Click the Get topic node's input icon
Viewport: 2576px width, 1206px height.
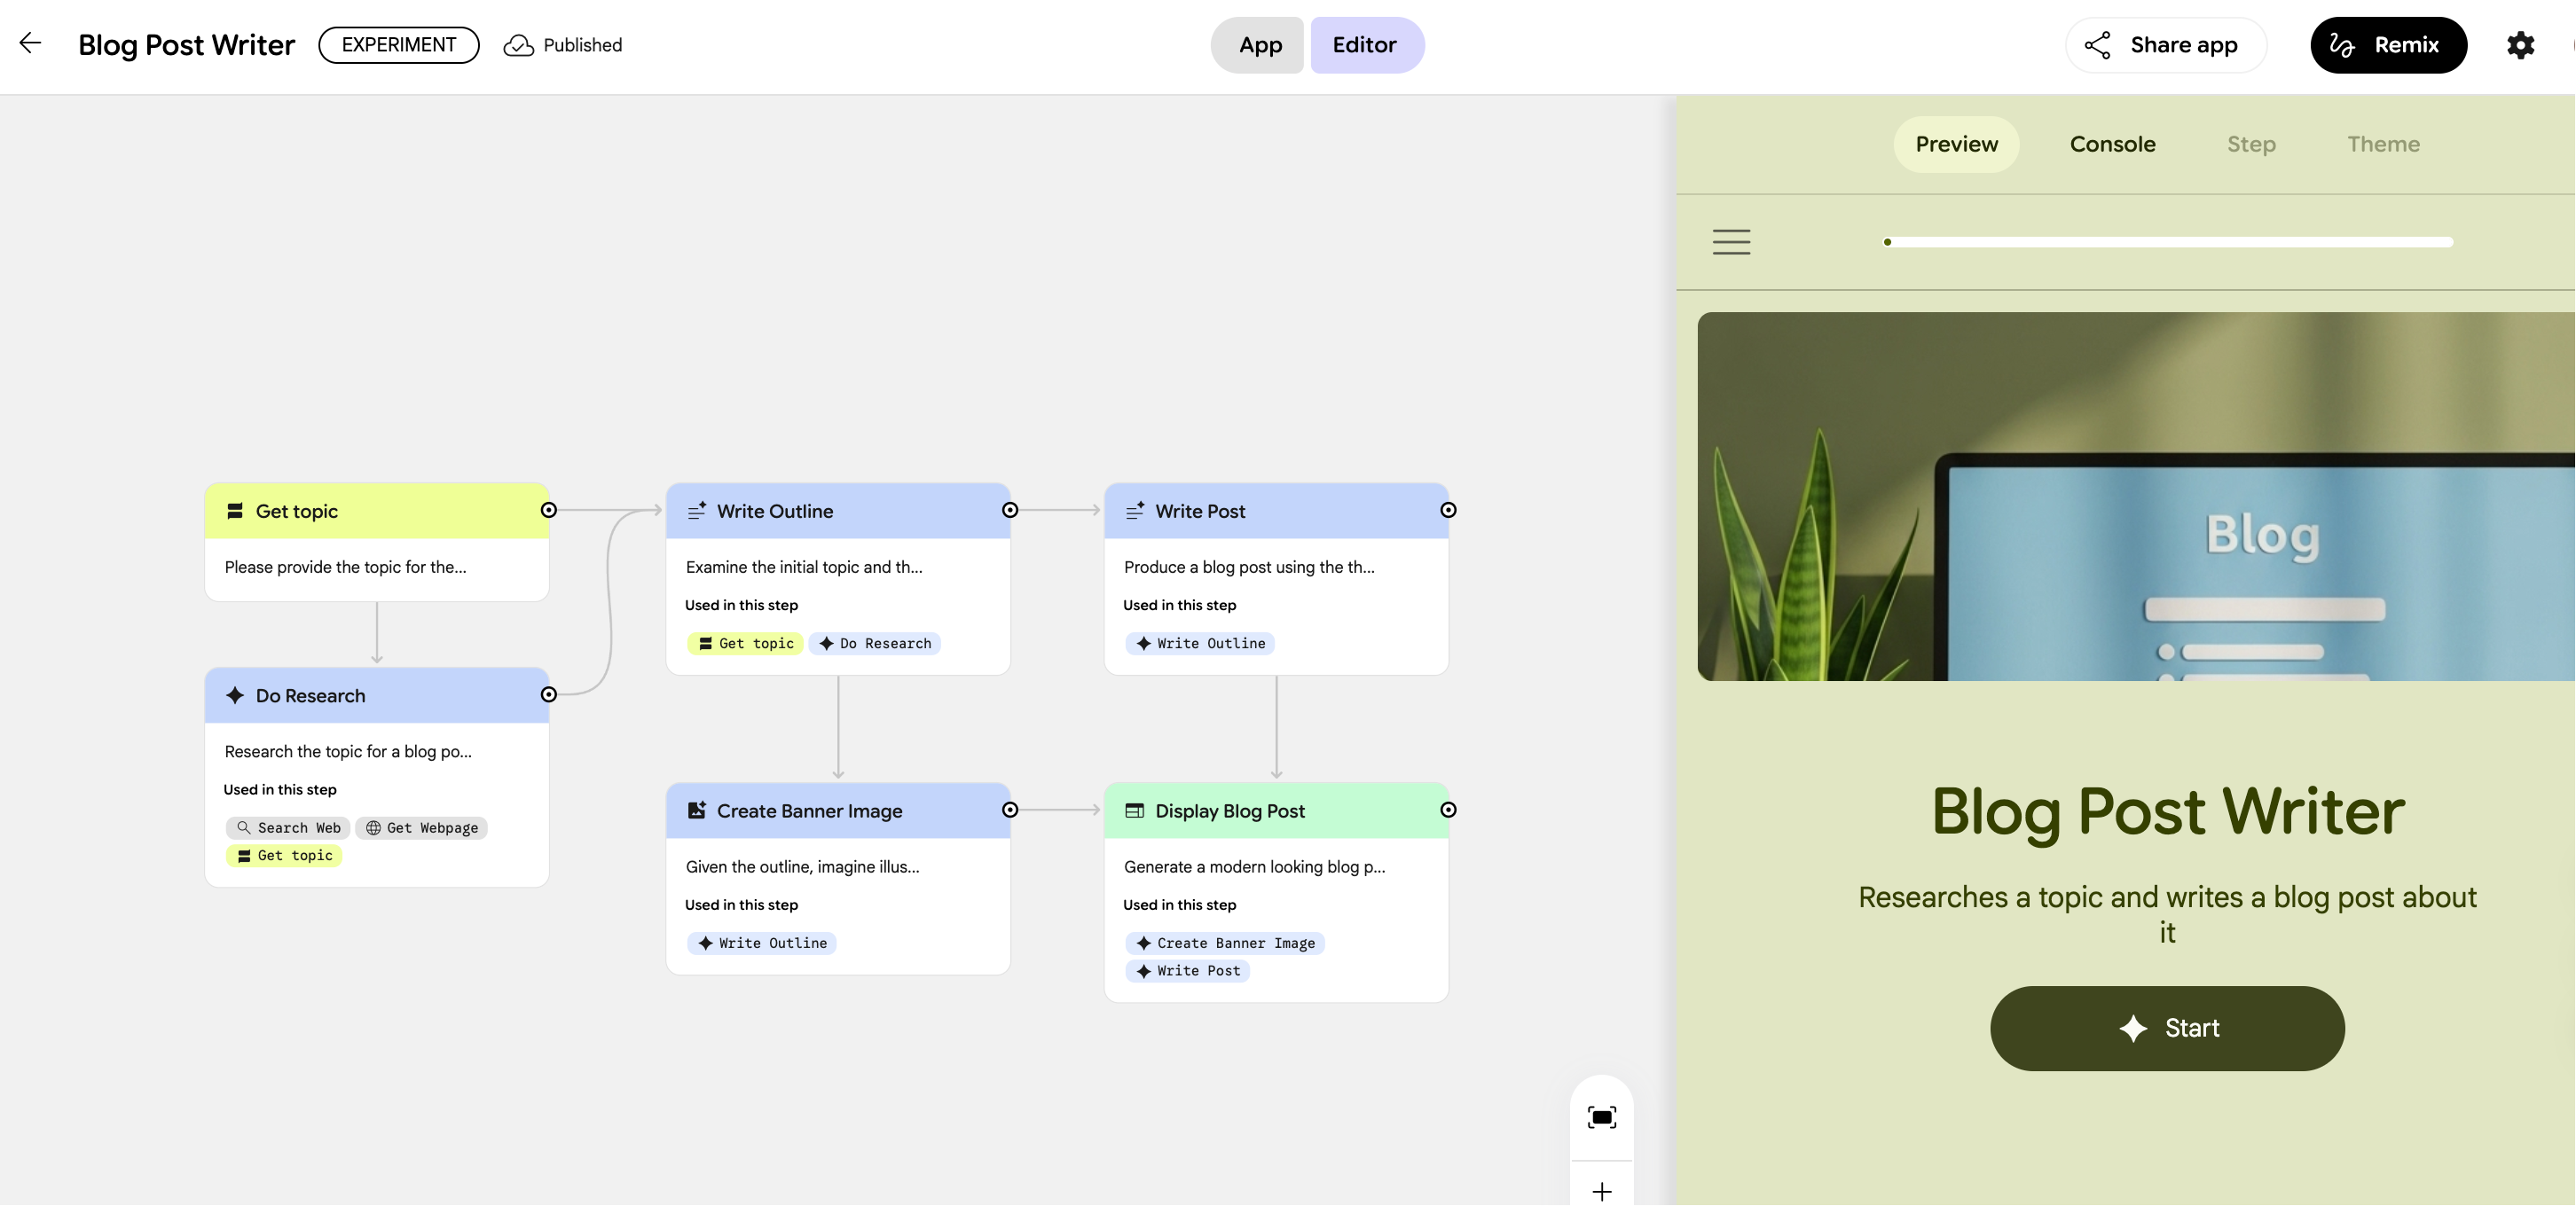(235, 511)
